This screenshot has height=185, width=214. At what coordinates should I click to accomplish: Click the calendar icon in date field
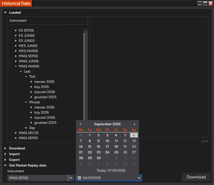79,178
